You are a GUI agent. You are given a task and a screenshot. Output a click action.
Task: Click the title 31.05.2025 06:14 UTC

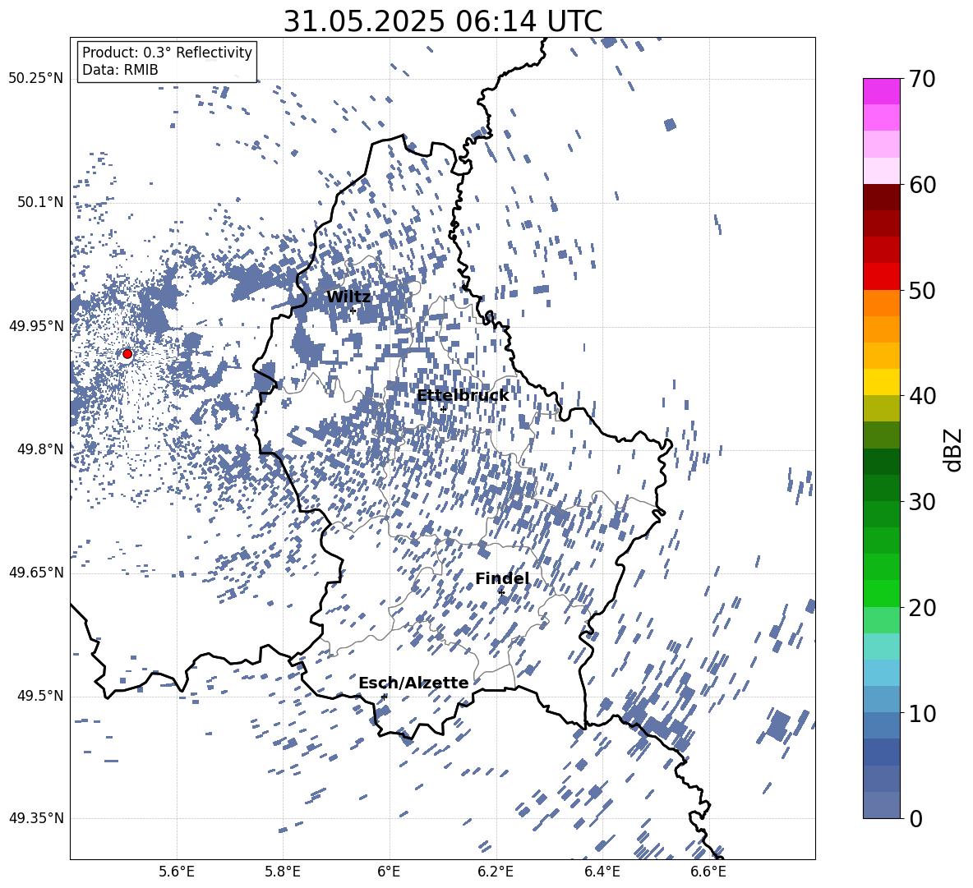(442, 21)
